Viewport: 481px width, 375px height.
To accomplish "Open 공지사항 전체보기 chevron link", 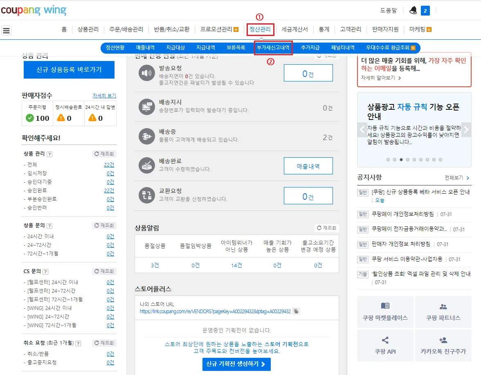I will pyautogui.click(x=457, y=178).
